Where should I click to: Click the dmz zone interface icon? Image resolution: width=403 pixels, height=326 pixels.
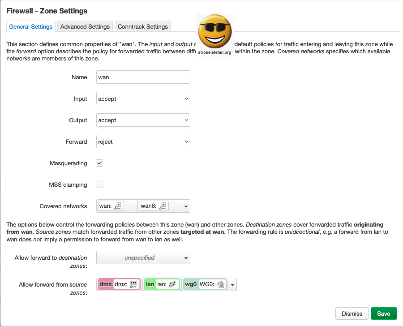pyautogui.click(x=133, y=284)
